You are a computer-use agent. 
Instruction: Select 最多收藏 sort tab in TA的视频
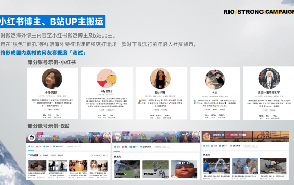pyautogui.click(x=60, y=155)
